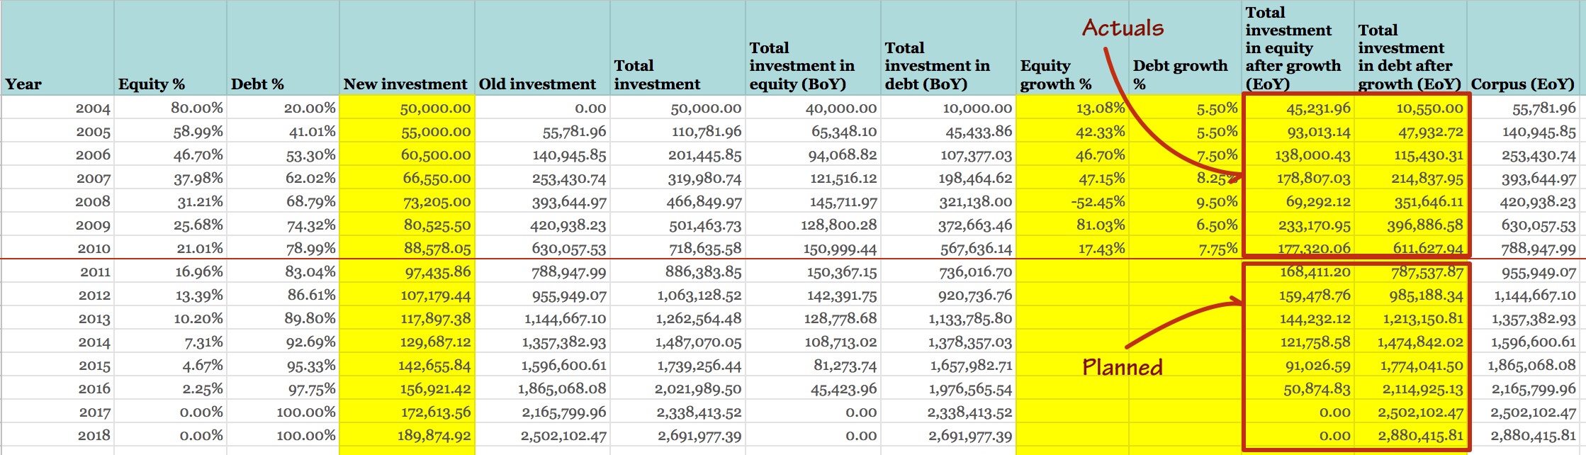Image resolution: width=1586 pixels, height=455 pixels.
Task: Select equity EoY cell 50,874.83
Action: [x=1298, y=388]
